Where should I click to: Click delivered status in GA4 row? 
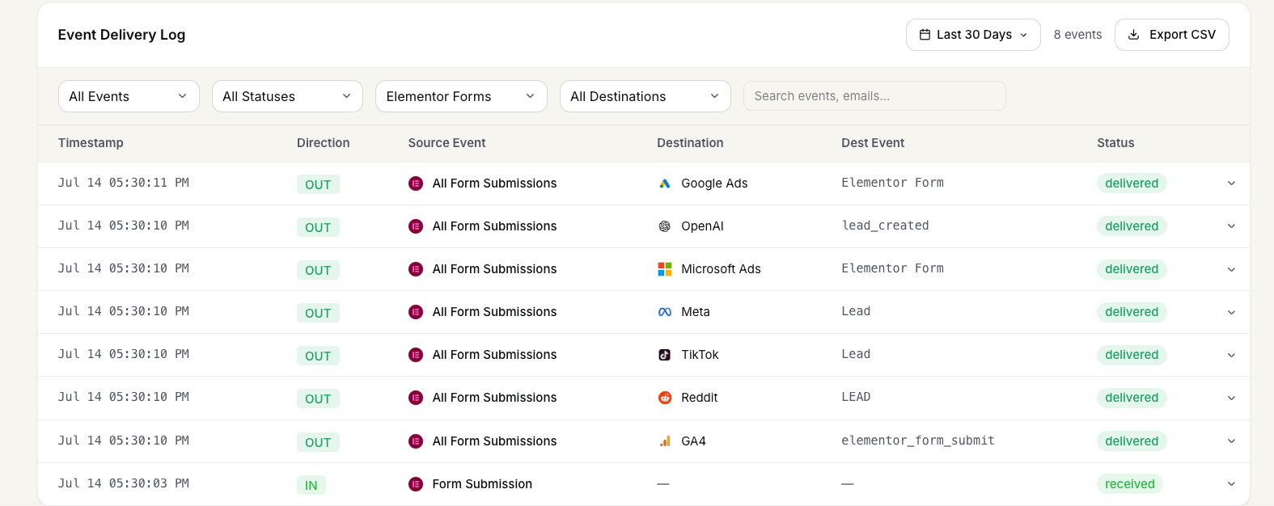pyautogui.click(x=1132, y=441)
